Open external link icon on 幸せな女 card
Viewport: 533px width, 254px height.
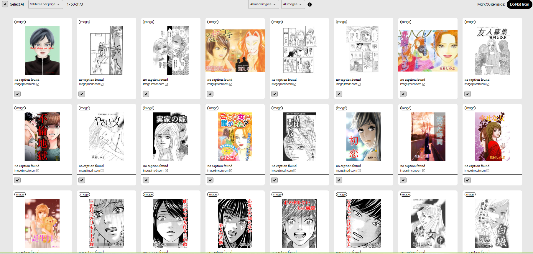pos(488,170)
